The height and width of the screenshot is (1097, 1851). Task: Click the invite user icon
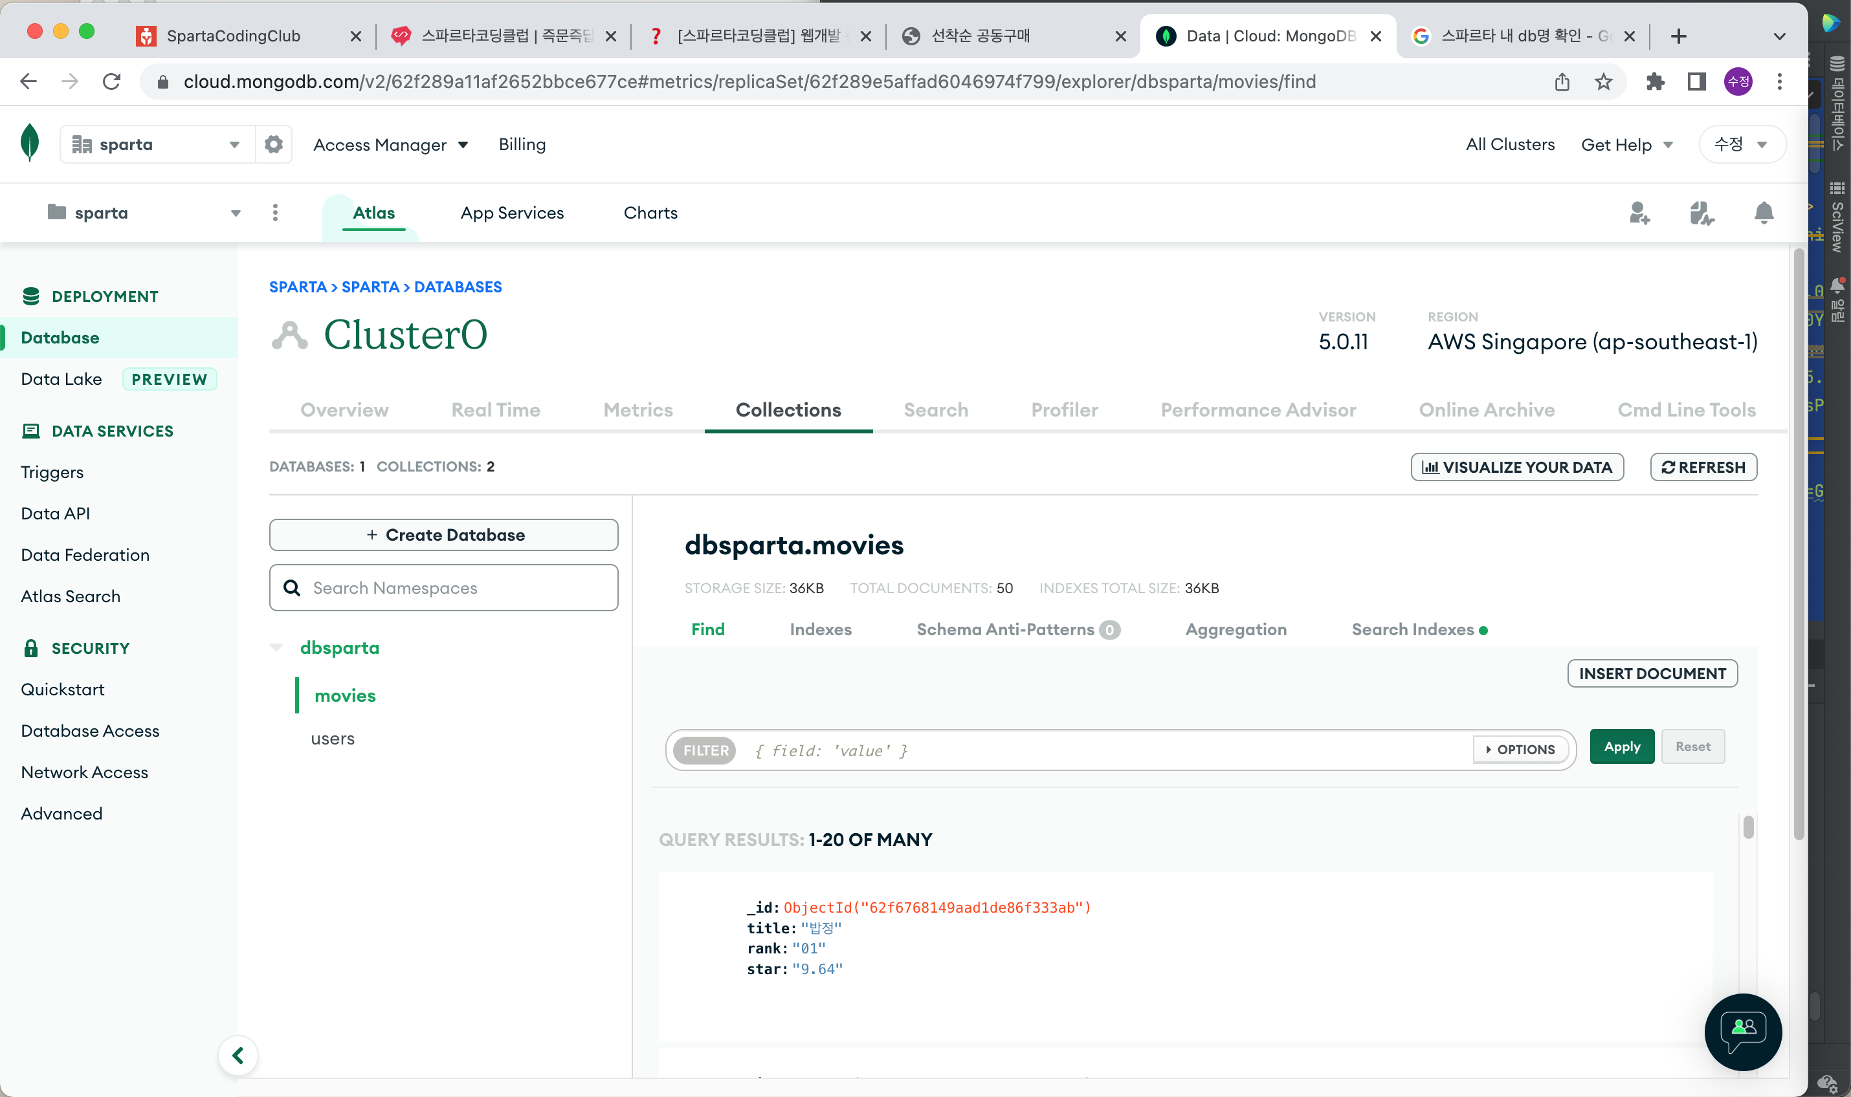tap(1639, 213)
